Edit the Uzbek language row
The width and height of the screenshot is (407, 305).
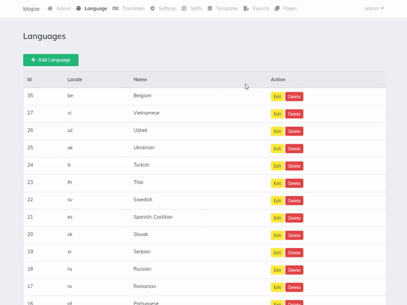(x=277, y=131)
